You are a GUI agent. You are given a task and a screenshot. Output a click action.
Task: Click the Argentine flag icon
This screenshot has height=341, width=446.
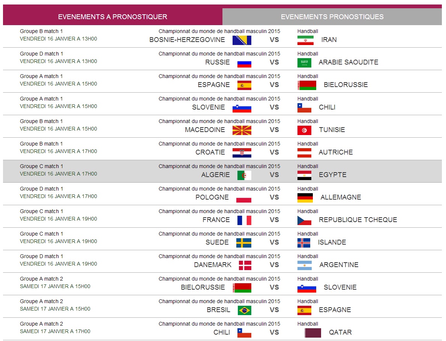tap(305, 265)
